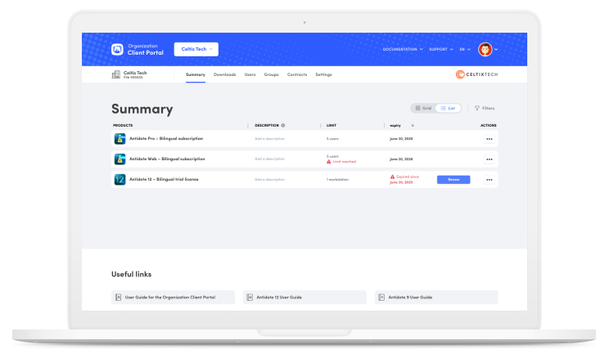Toggle expiry column sort arrow
This screenshot has width=614, height=358.
(x=412, y=125)
